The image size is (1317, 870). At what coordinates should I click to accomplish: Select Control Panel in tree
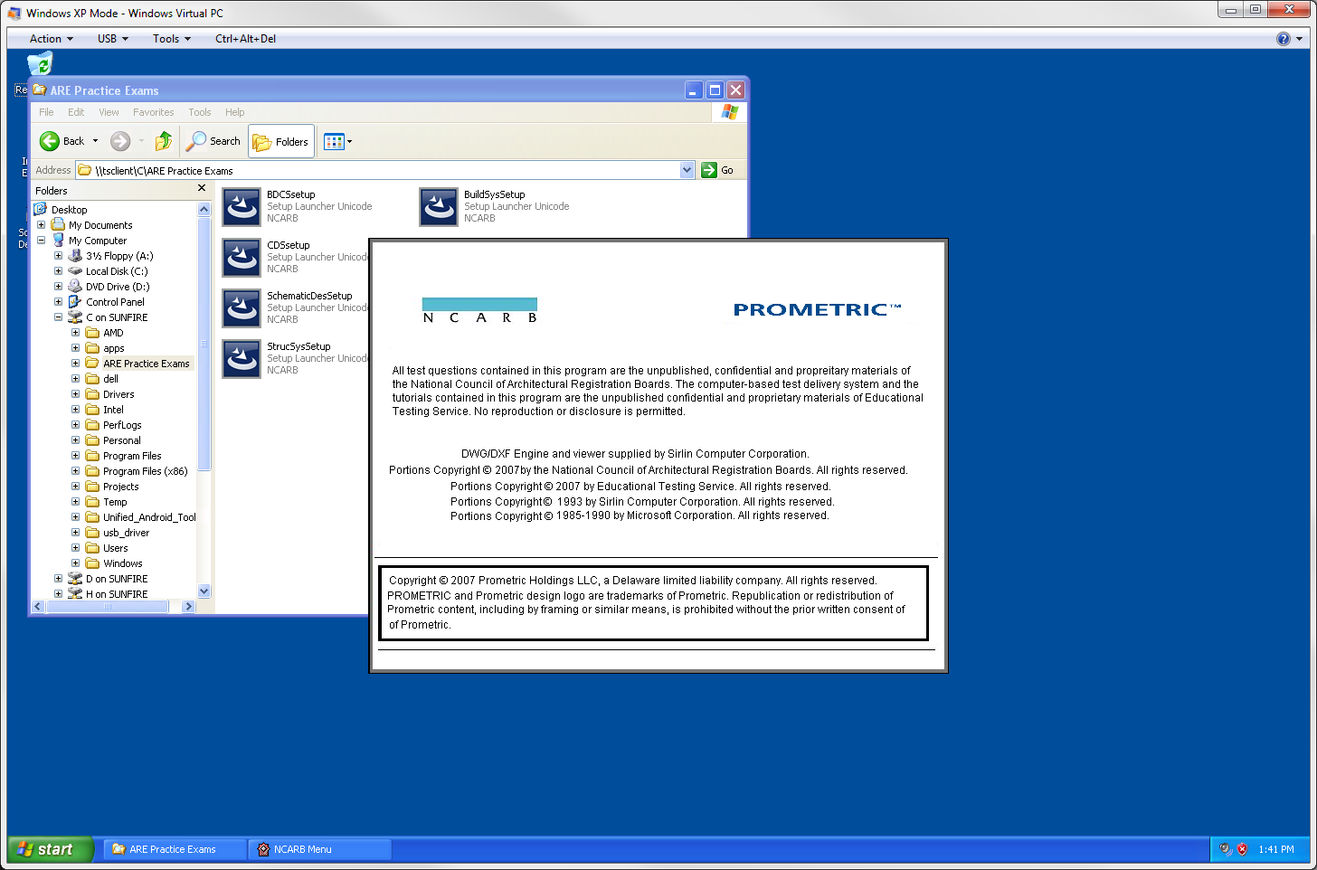[115, 302]
